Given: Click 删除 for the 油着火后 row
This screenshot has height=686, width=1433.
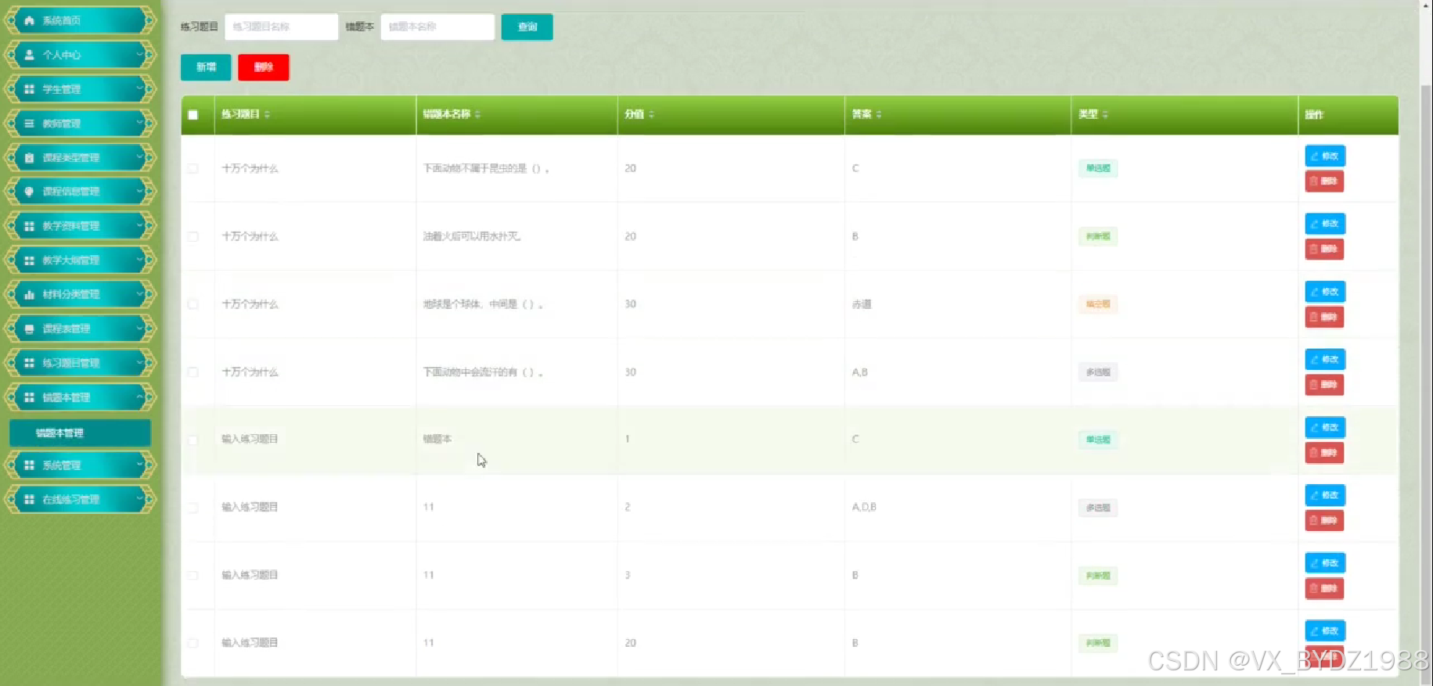Looking at the screenshot, I should [x=1324, y=249].
